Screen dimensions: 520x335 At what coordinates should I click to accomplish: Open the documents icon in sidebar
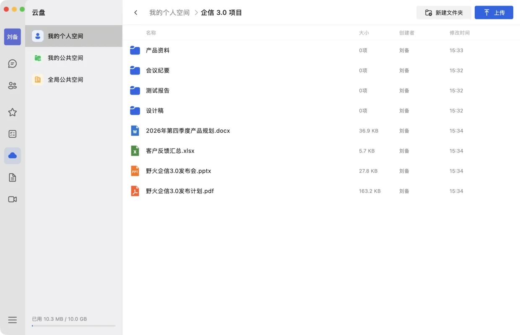click(x=13, y=178)
